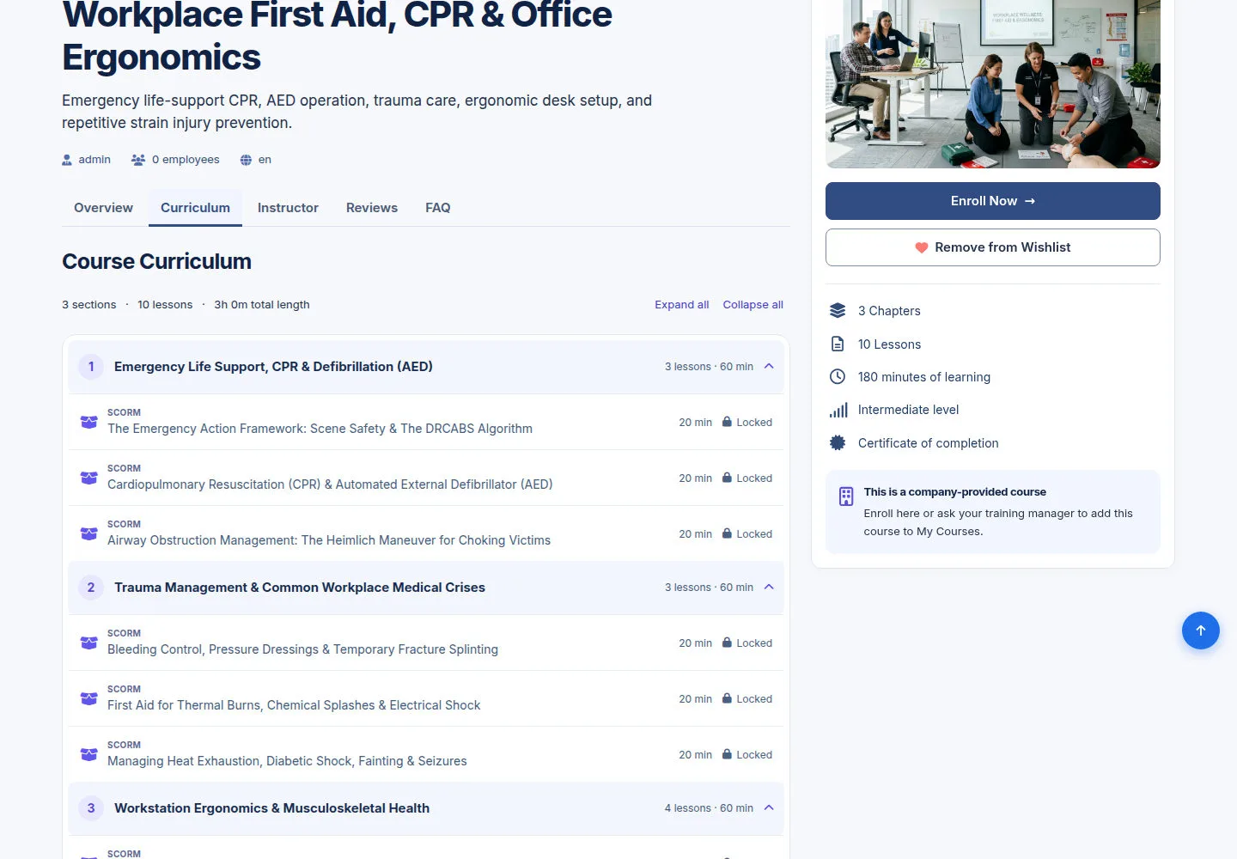Click the signal bars icon beside Intermediate level
The image size is (1237, 859).
pos(838,410)
